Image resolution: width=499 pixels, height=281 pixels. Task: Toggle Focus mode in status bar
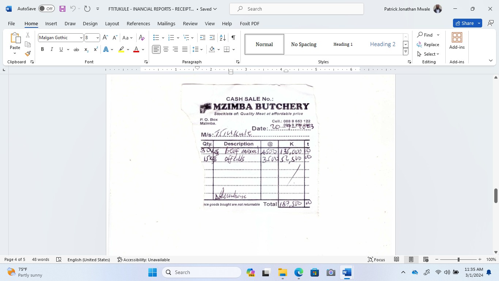click(376, 259)
